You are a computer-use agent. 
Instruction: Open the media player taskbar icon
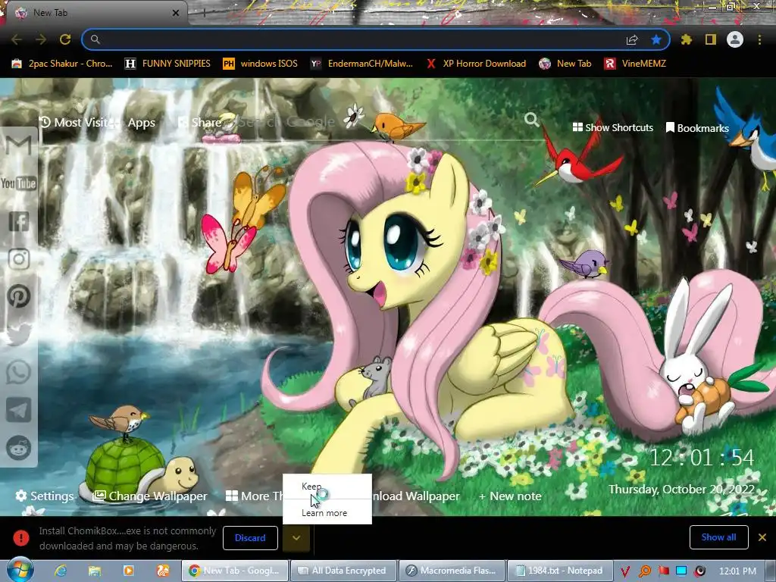[x=128, y=571]
